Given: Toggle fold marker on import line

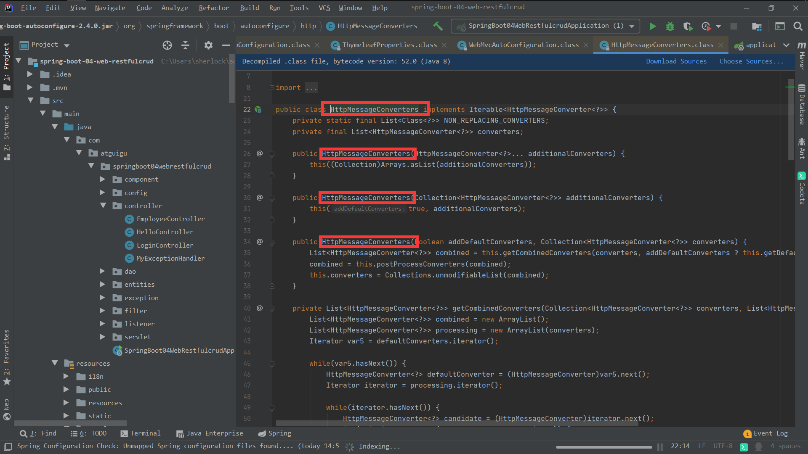Looking at the screenshot, I should coord(272,87).
